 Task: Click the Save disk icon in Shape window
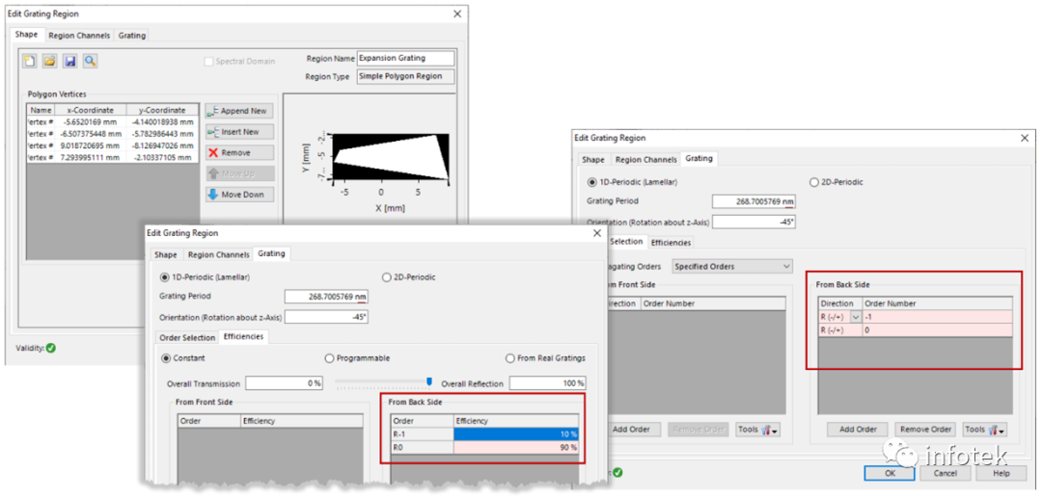(69, 61)
